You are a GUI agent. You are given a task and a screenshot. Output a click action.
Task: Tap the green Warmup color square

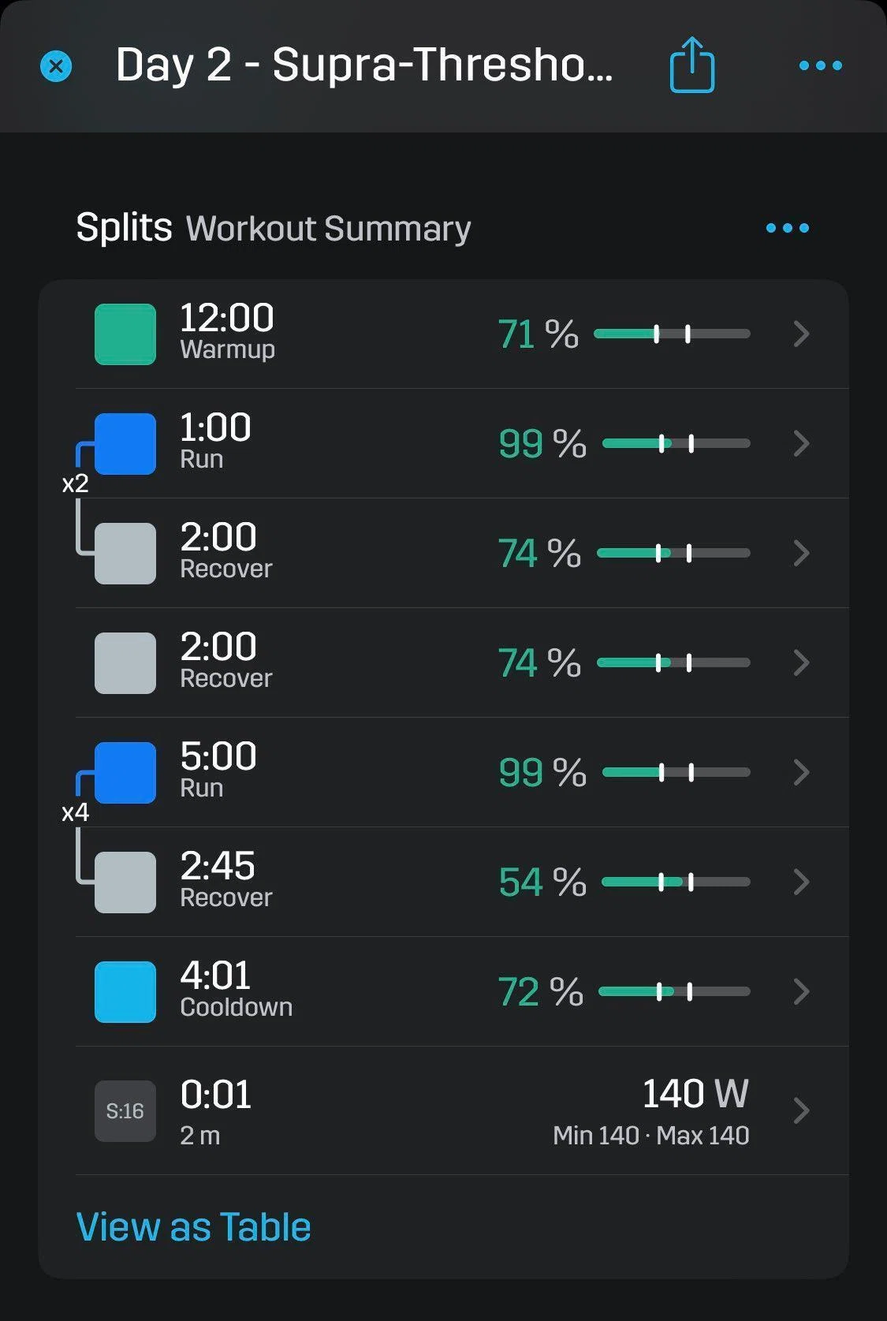(125, 334)
